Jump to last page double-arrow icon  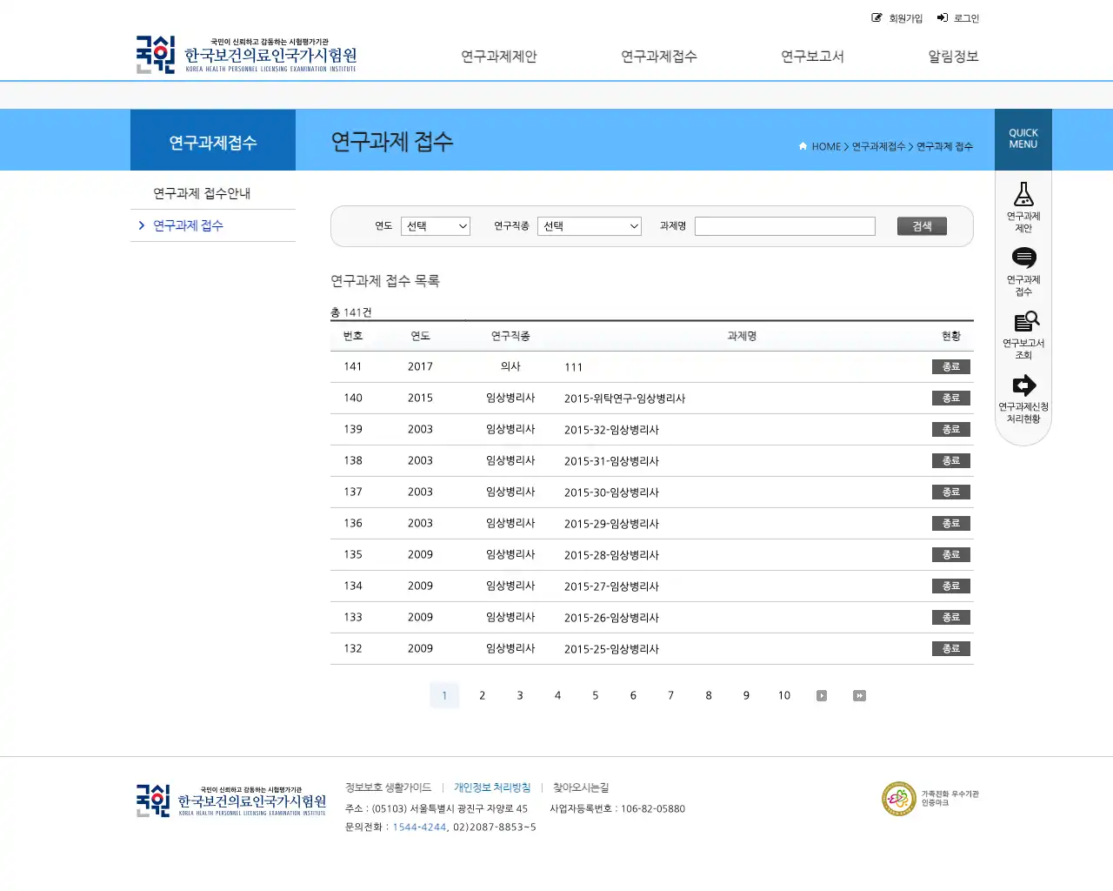[x=859, y=695]
